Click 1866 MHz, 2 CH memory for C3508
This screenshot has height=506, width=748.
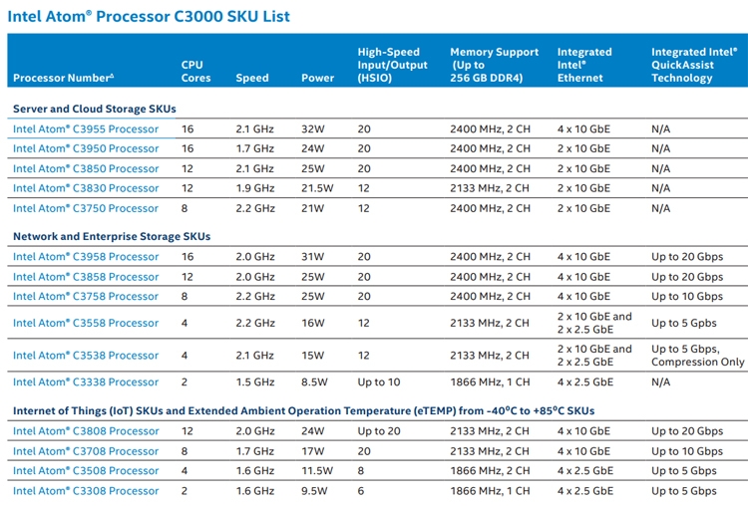point(490,471)
